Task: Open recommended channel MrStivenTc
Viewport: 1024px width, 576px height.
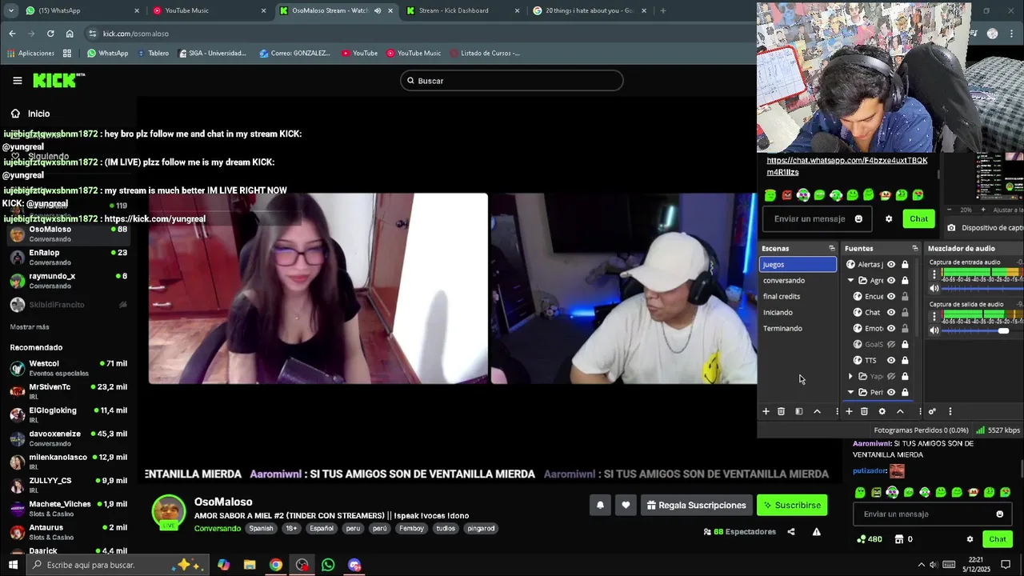Action: coord(68,391)
